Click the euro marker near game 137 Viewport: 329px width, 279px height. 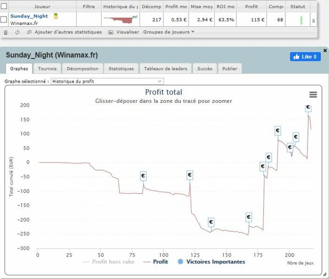click(211, 222)
